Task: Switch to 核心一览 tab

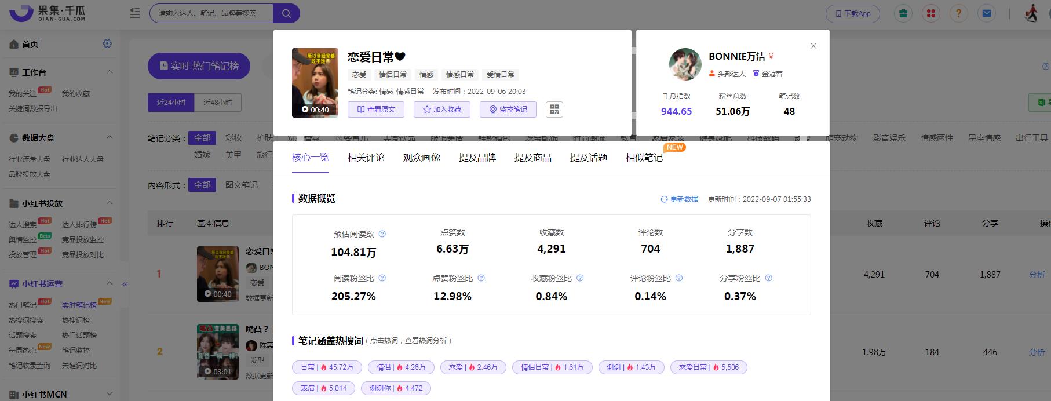Action: tap(311, 157)
